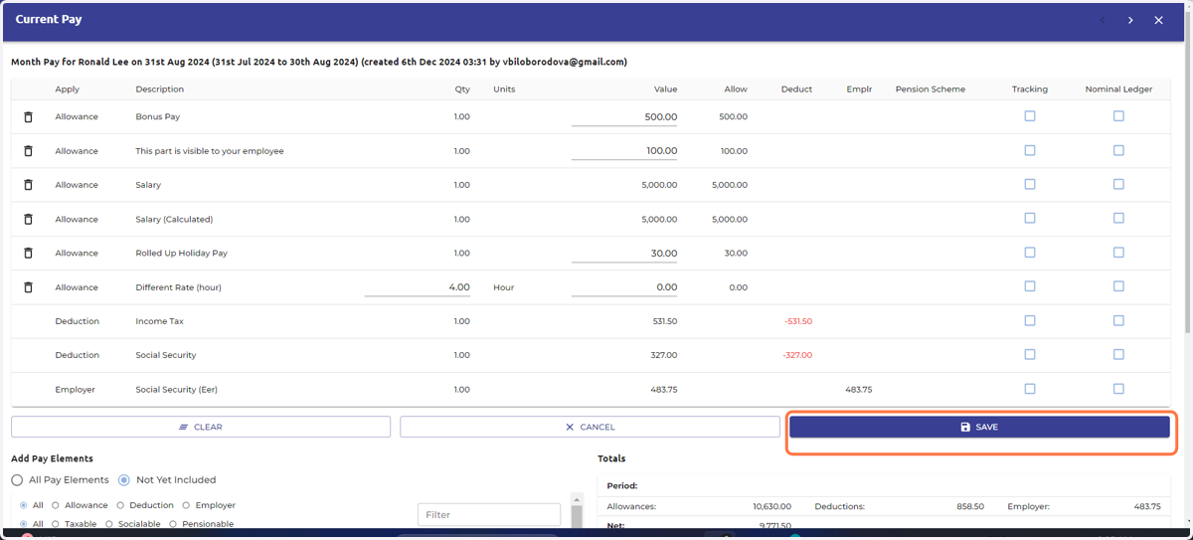This screenshot has height=540, width=1193.
Task: Click the CLEAR button
Action: (201, 427)
